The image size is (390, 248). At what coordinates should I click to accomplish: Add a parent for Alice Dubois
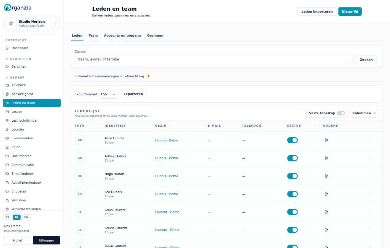pyautogui.click(x=326, y=140)
